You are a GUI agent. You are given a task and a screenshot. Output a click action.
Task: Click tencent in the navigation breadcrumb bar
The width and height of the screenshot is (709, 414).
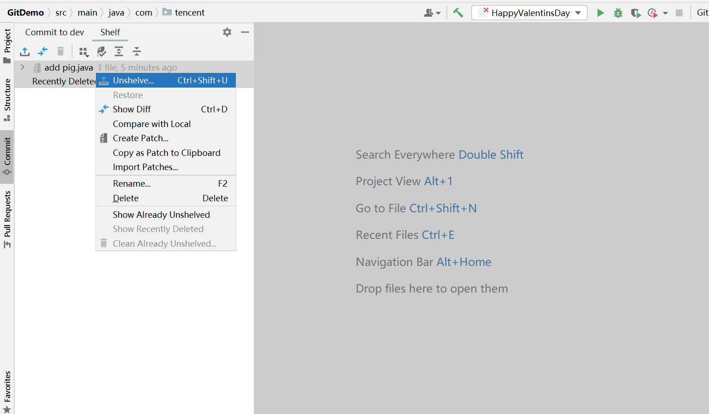click(189, 12)
